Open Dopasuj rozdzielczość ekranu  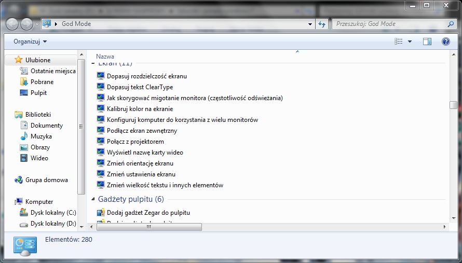click(147, 76)
